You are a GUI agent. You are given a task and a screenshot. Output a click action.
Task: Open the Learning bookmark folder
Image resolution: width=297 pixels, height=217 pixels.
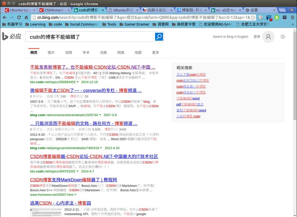pyautogui.click(x=35, y=24)
